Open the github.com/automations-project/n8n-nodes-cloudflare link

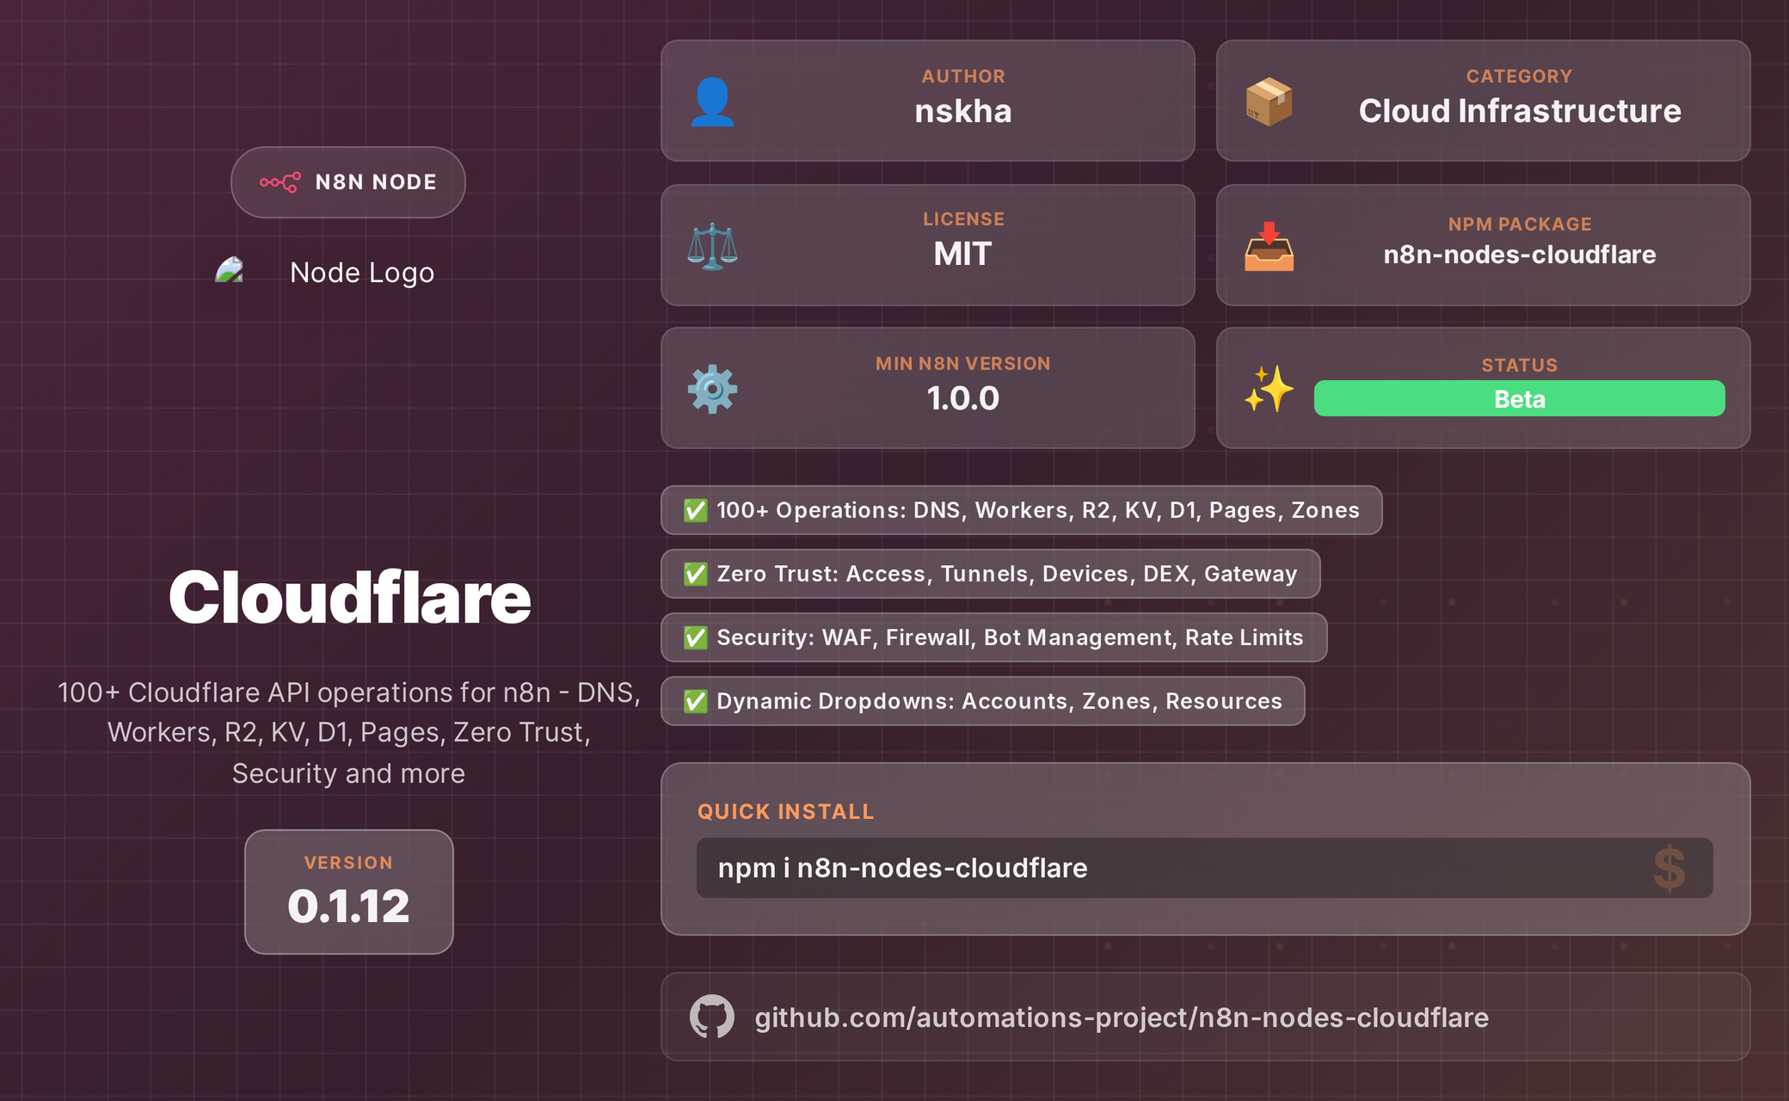1122,1018
